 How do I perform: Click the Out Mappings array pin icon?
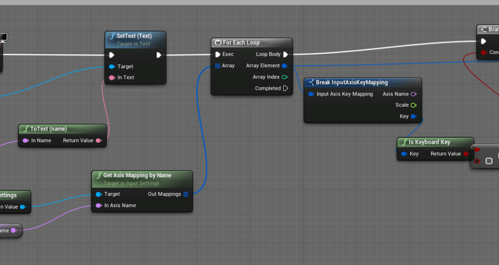tap(186, 194)
